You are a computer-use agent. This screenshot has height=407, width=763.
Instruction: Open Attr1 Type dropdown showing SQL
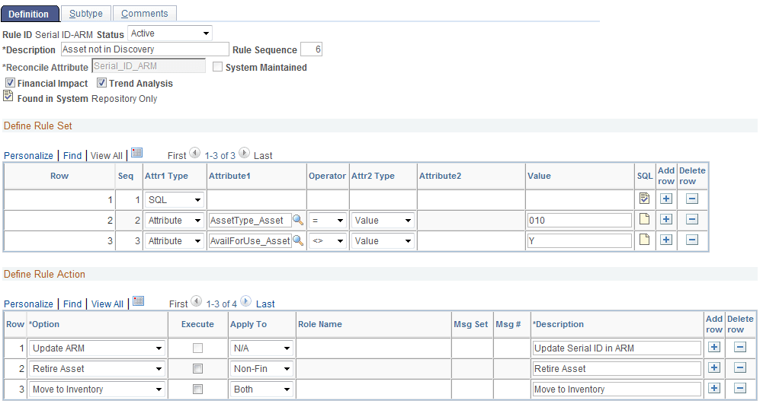175,199
